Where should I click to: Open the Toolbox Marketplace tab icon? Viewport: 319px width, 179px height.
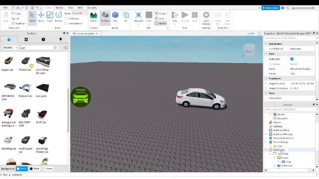pos(9,39)
